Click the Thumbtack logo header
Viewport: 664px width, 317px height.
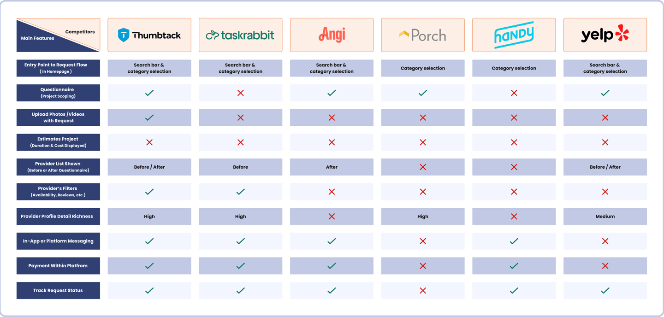click(149, 35)
